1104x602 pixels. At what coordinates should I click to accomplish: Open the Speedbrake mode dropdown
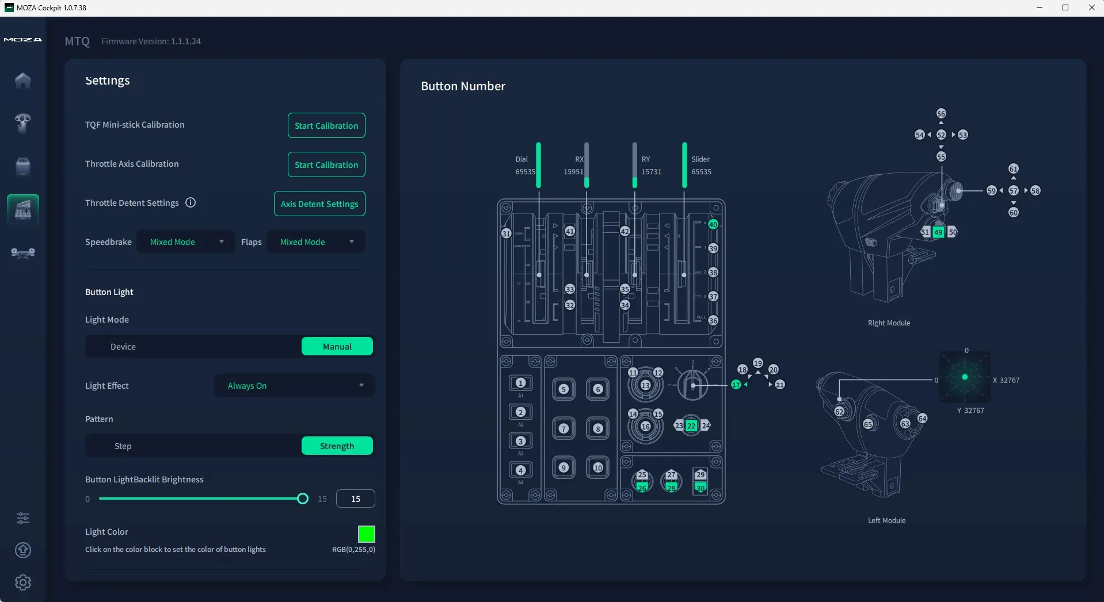(186, 242)
